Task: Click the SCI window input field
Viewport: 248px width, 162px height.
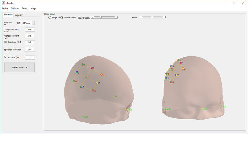Action: 30,58
